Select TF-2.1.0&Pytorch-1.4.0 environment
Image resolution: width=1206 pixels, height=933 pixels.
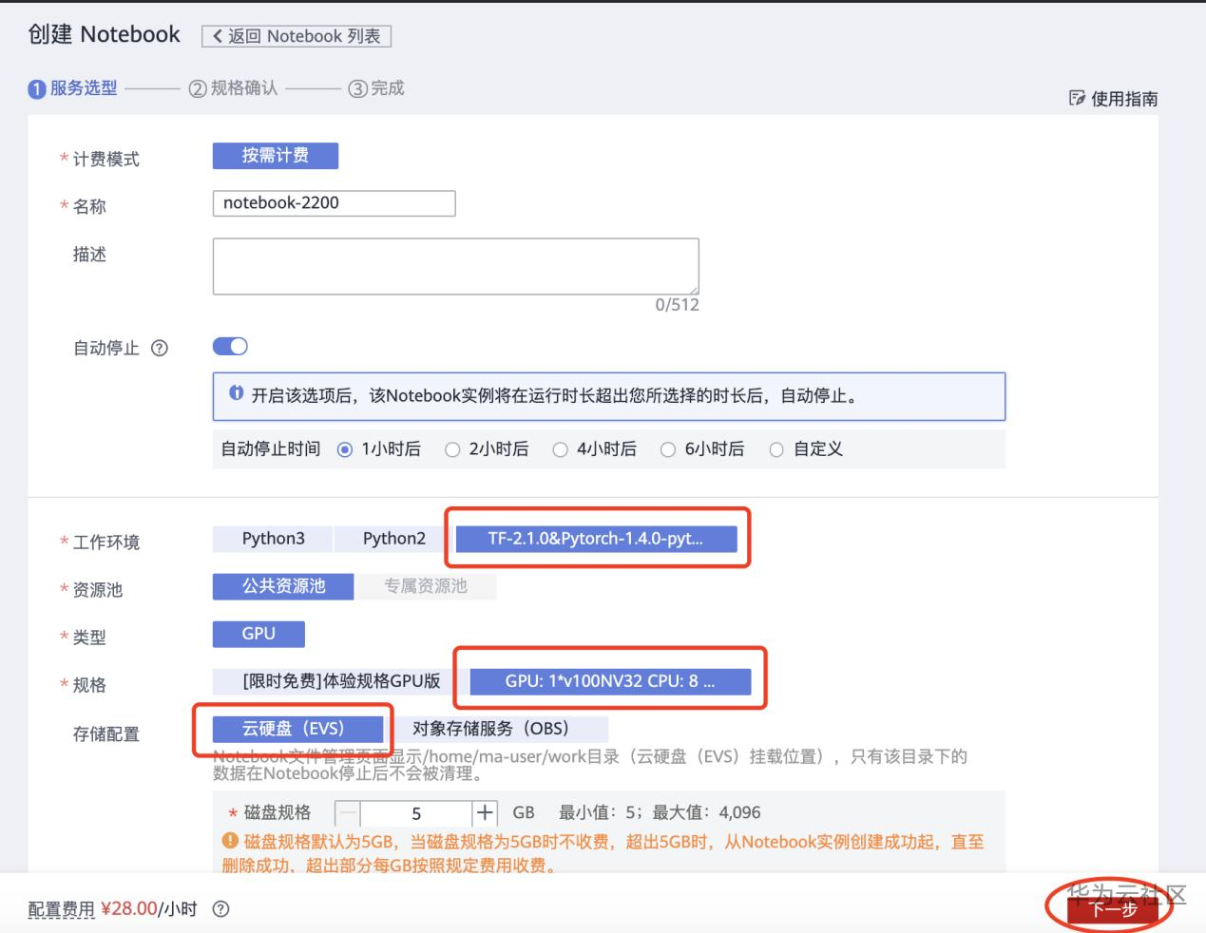(x=596, y=539)
